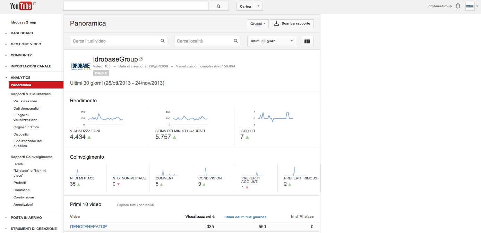This screenshot has height=233, width=481.
Task: Expand the IMPOSTAZIONI CANALE section
Action: pyautogui.click(x=31, y=66)
